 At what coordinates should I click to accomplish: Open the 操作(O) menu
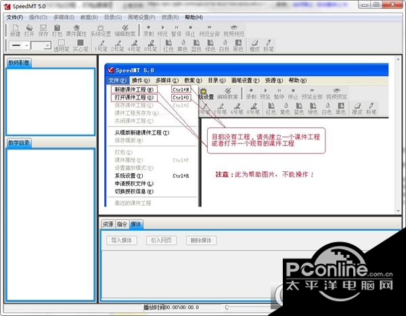[39, 18]
